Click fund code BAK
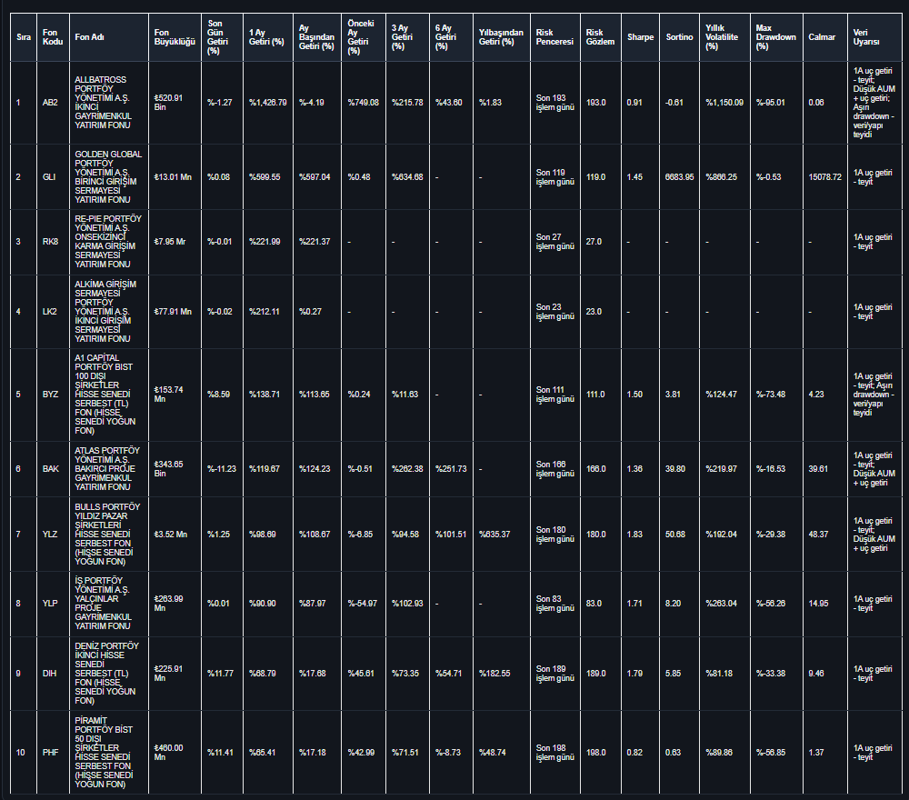Viewport: 909px width, 800px height. click(x=50, y=469)
